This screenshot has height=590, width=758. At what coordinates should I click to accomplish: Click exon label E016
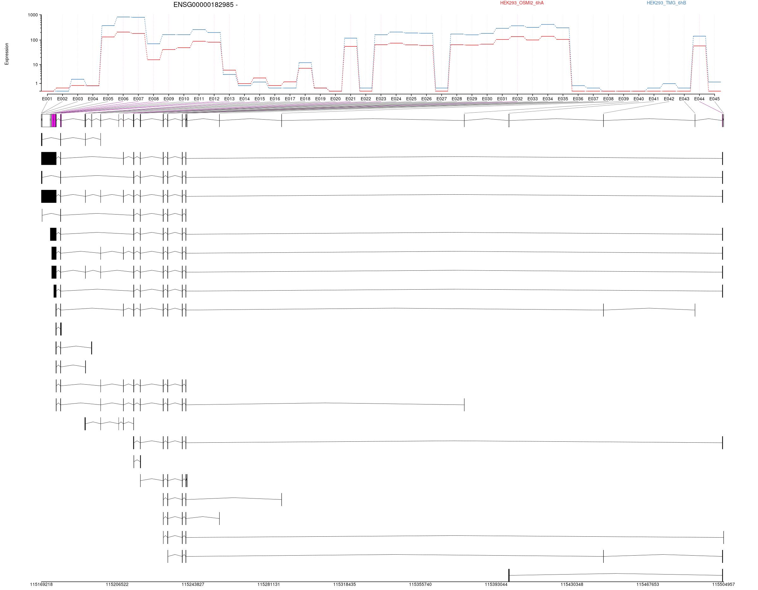point(275,99)
